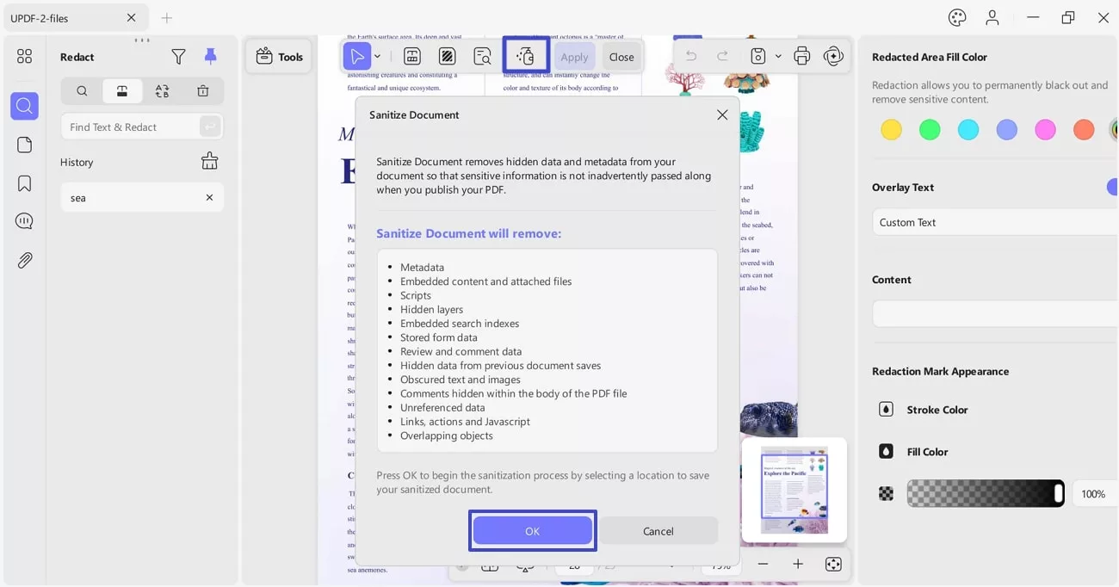Toggle transparent fill with checkerboard icon

pos(886,493)
